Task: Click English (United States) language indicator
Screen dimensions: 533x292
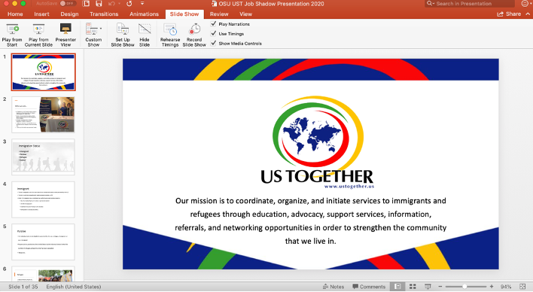Action: click(x=74, y=287)
